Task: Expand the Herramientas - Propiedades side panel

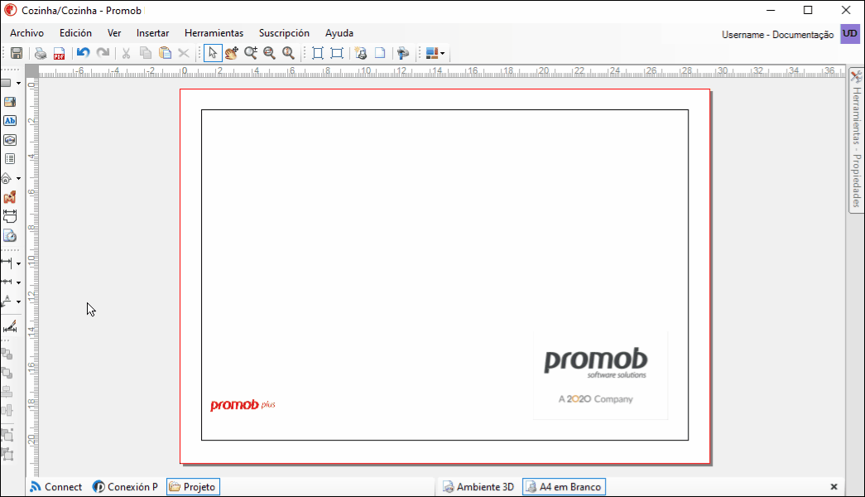Action: coord(856,140)
